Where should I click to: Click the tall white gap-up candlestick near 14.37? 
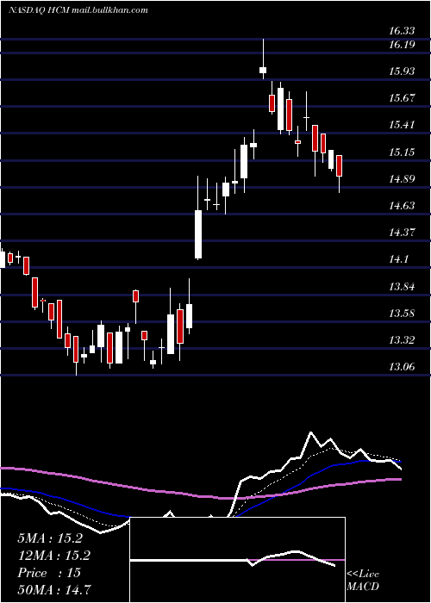point(198,218)
